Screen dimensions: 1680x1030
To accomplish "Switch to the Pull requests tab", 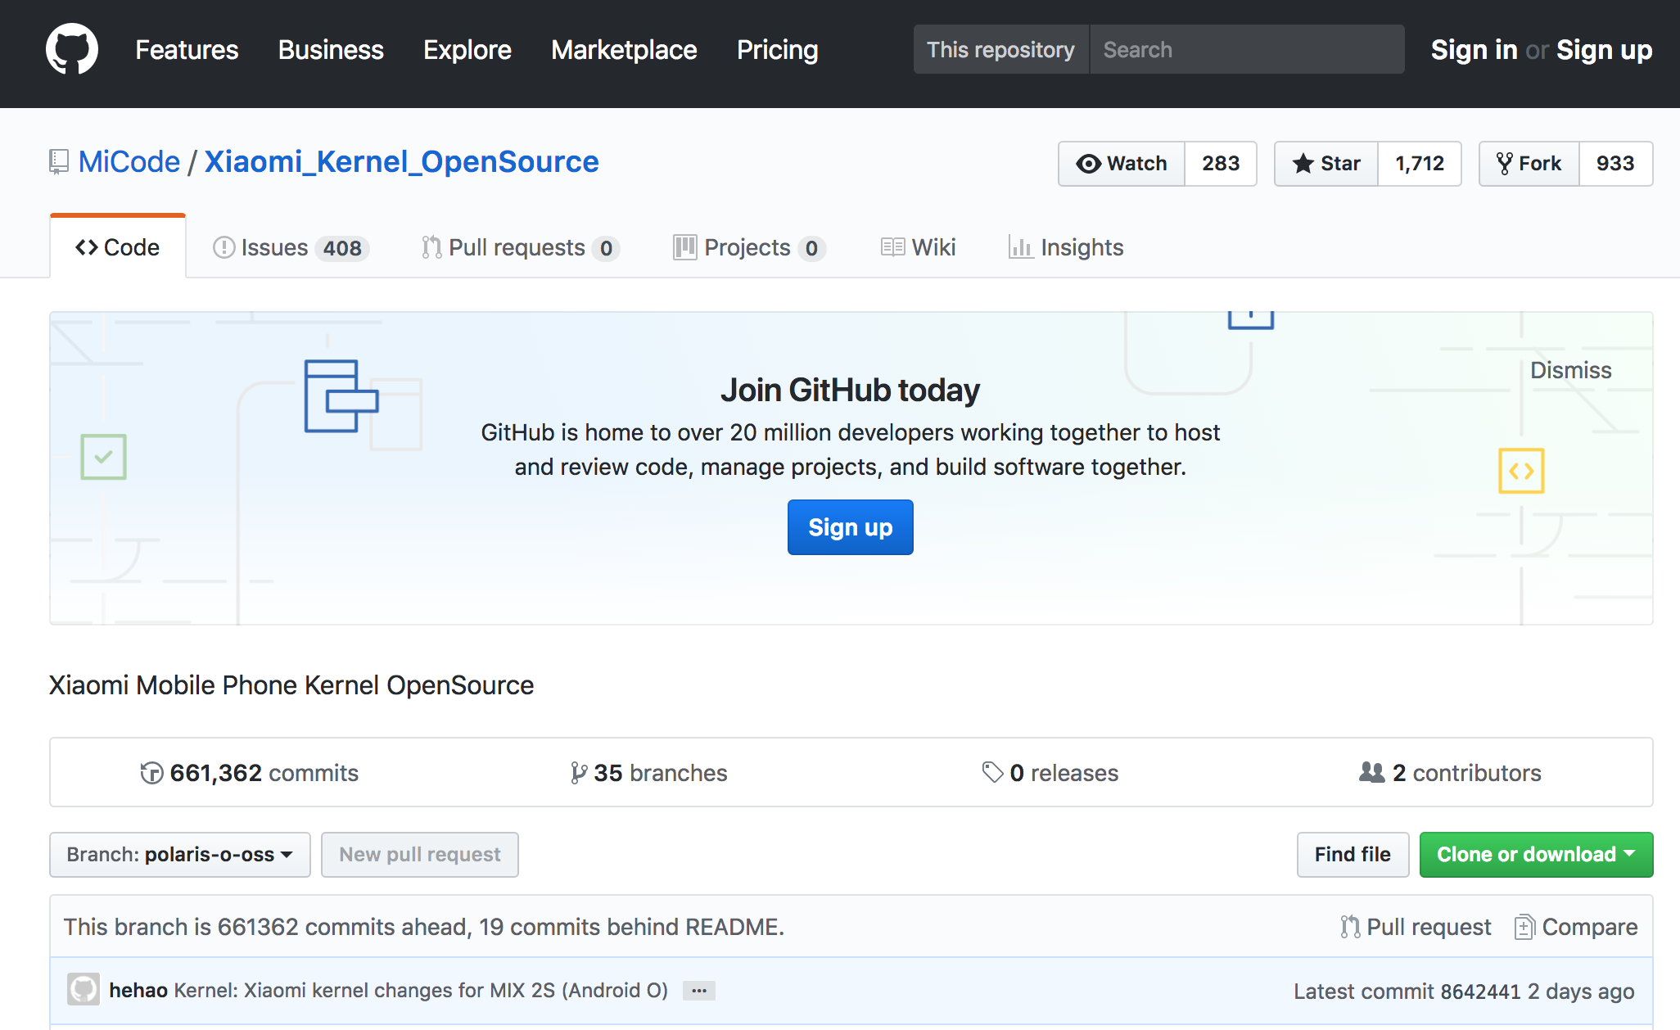I will [520, 247].
